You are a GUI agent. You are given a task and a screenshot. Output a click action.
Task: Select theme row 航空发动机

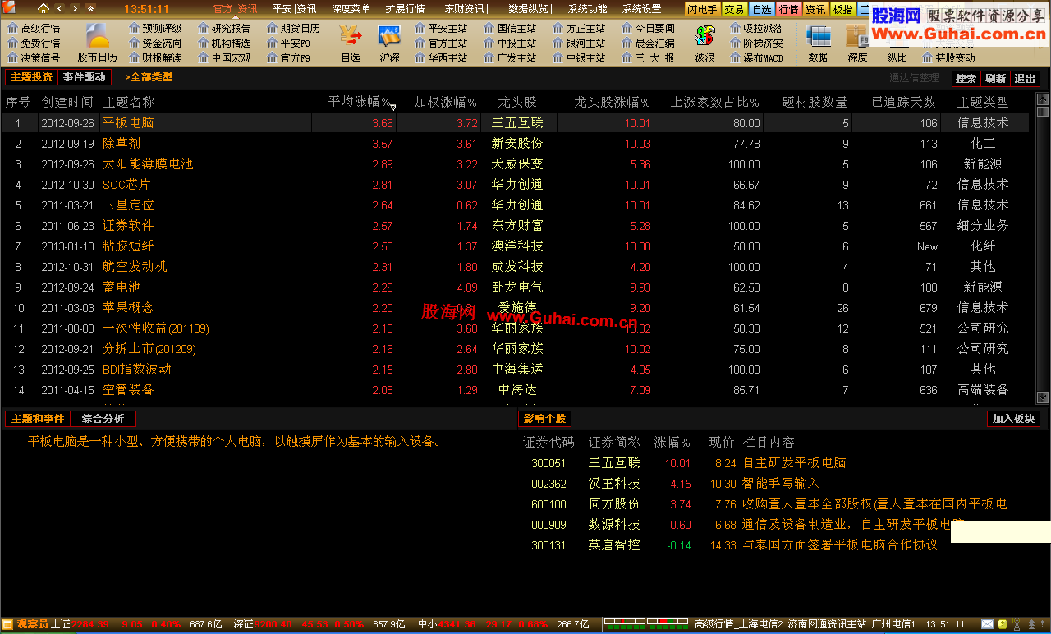(x=517, y=267)
